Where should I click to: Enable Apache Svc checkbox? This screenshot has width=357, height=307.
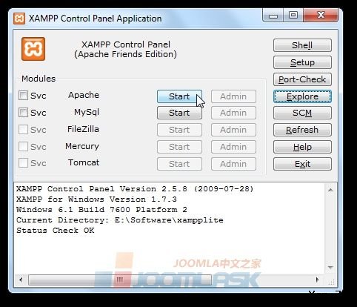[x=23, y=96]
